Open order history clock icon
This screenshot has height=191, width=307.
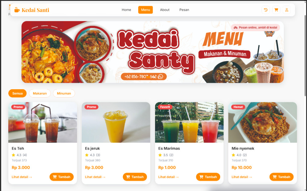266,10
